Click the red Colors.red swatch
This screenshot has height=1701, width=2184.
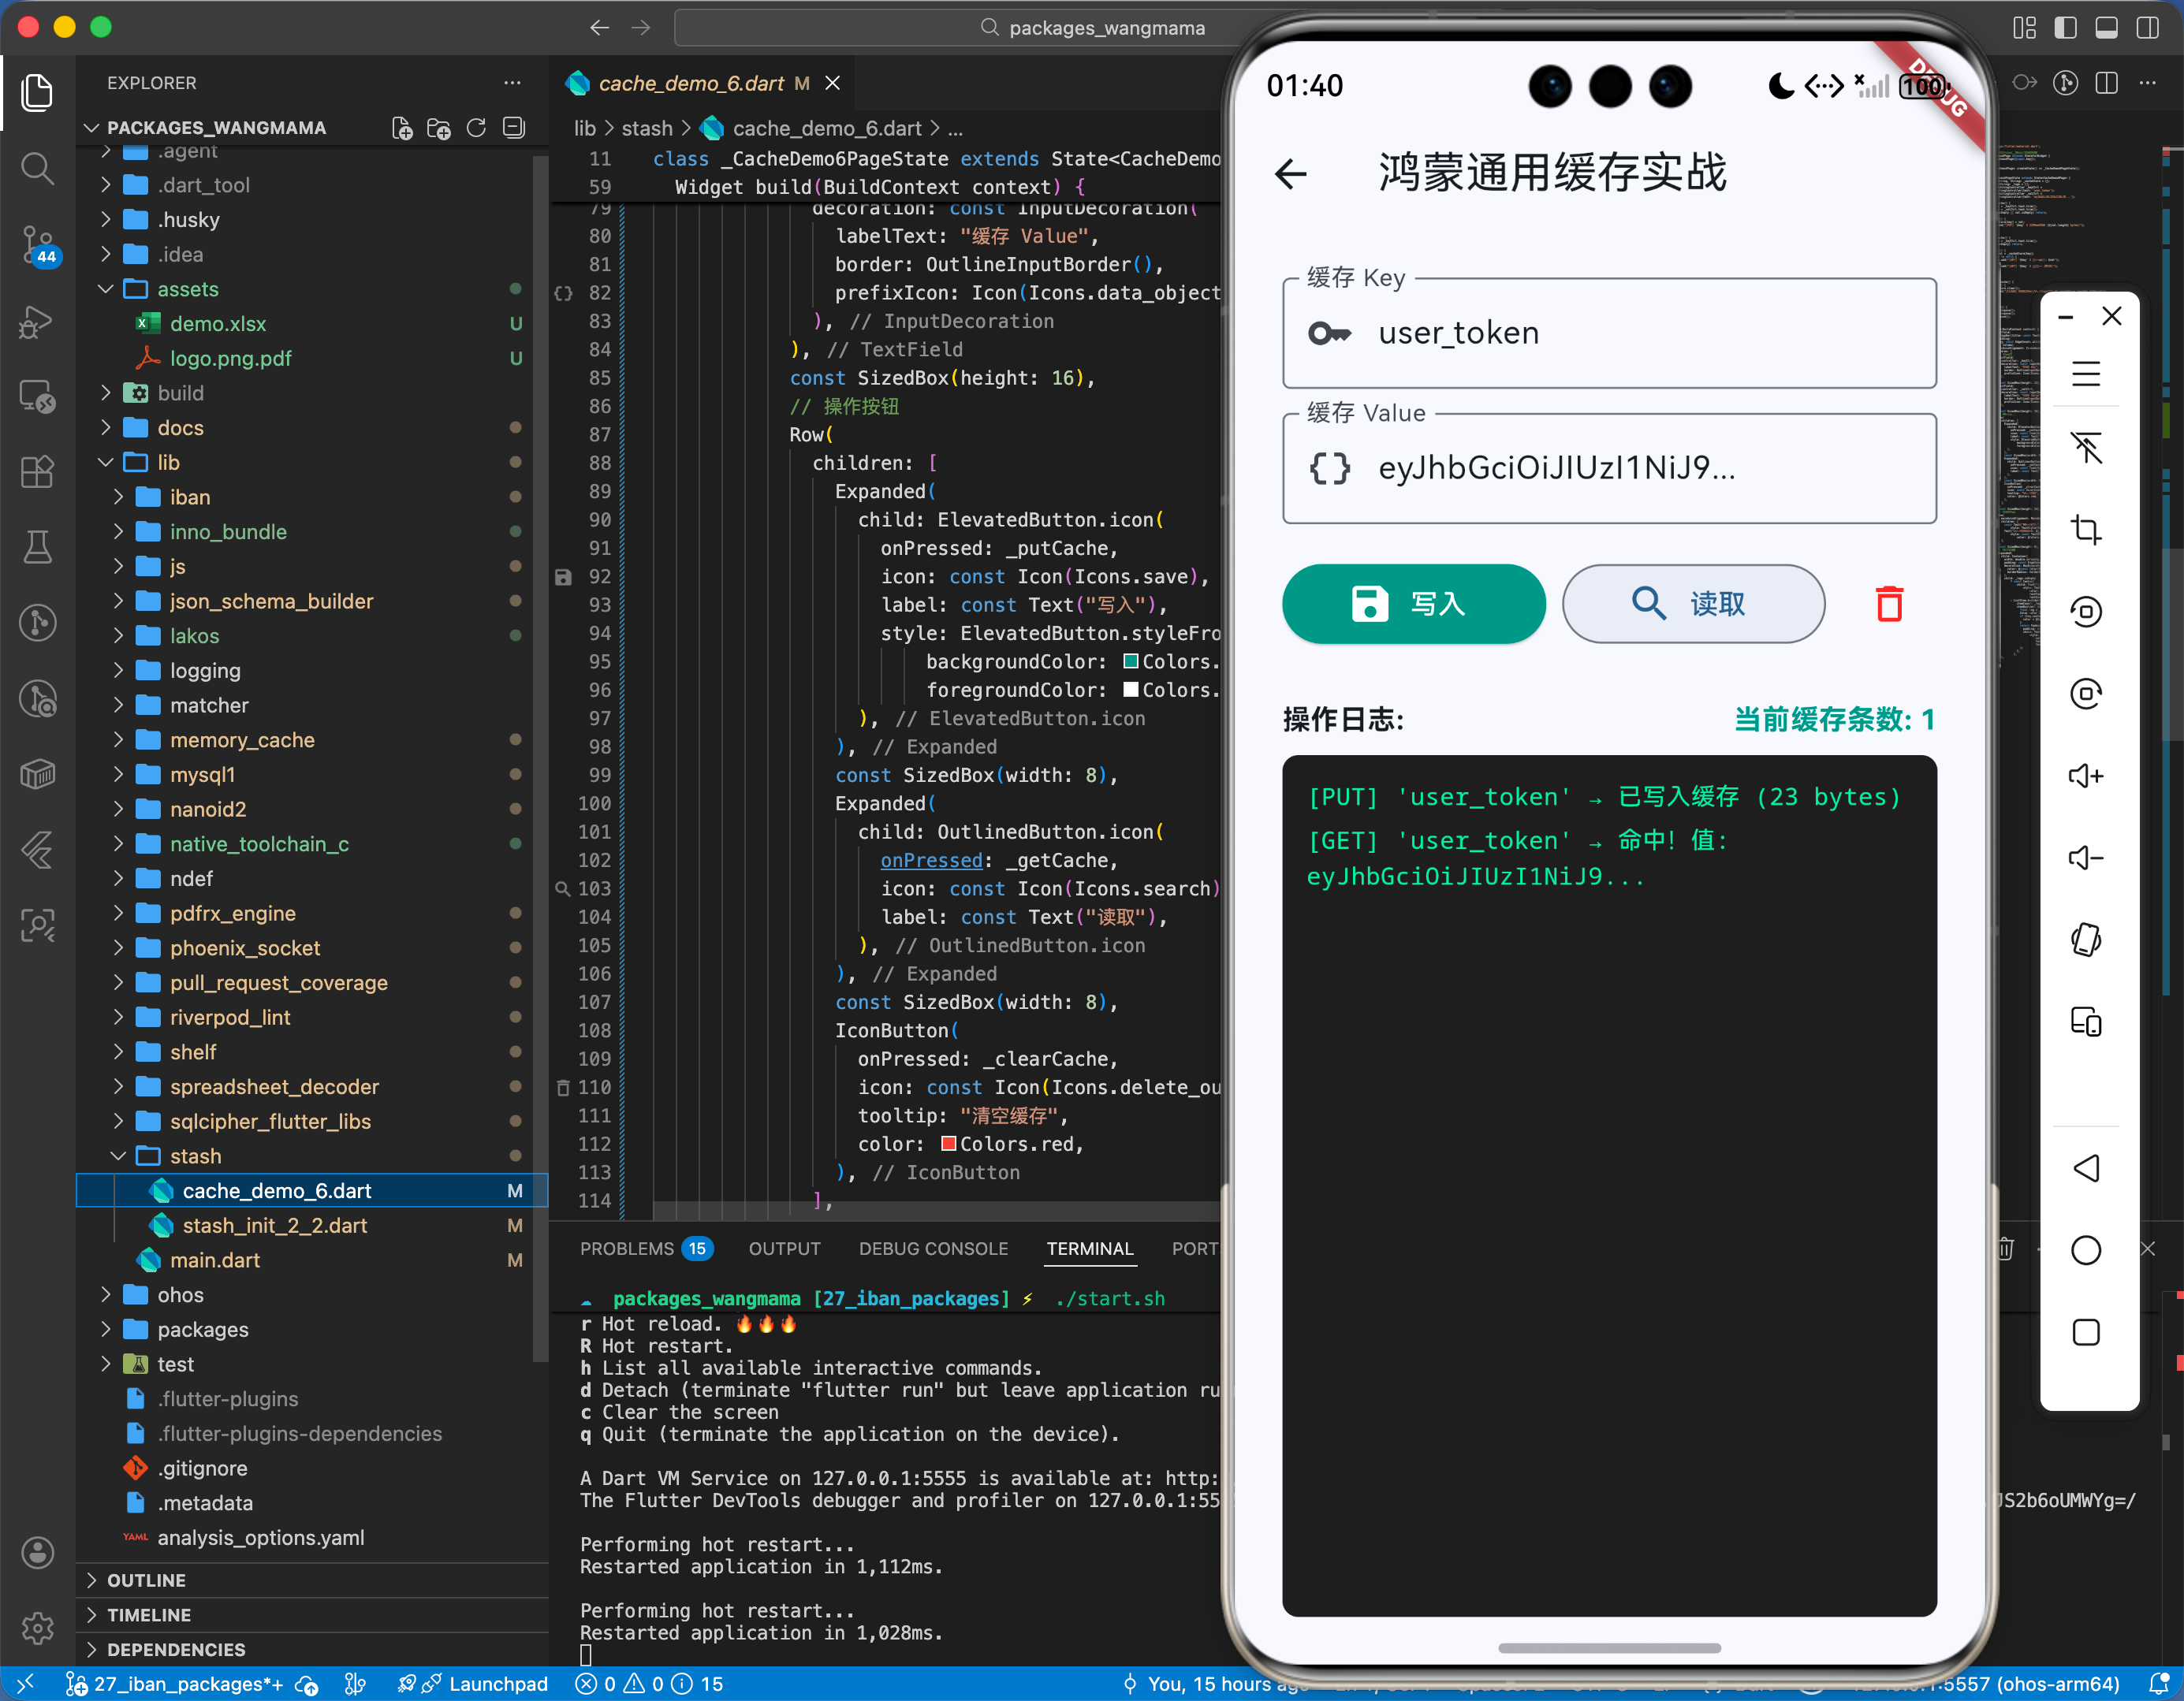point(949,1144)
